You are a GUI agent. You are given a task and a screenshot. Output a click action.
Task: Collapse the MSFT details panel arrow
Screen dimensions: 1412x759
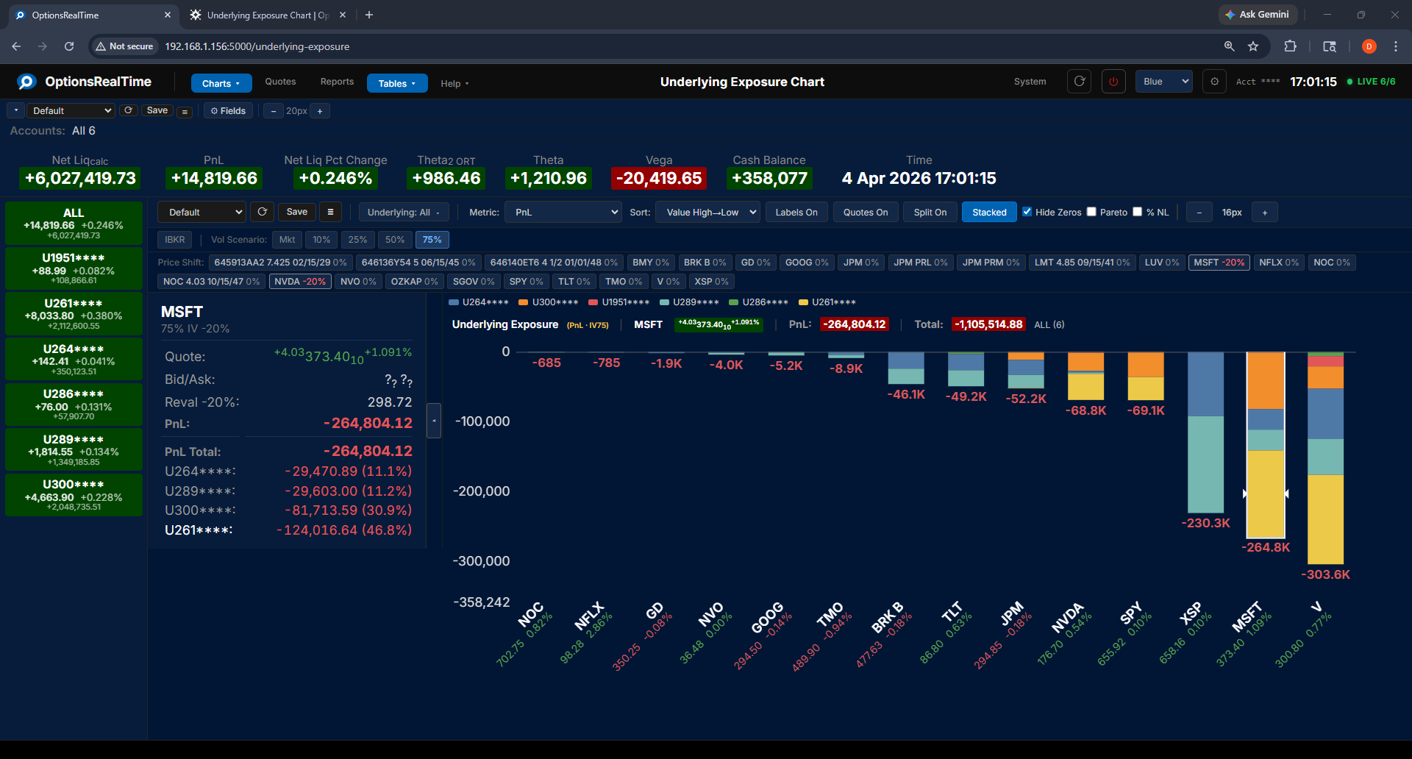click(x=434, y=421)
